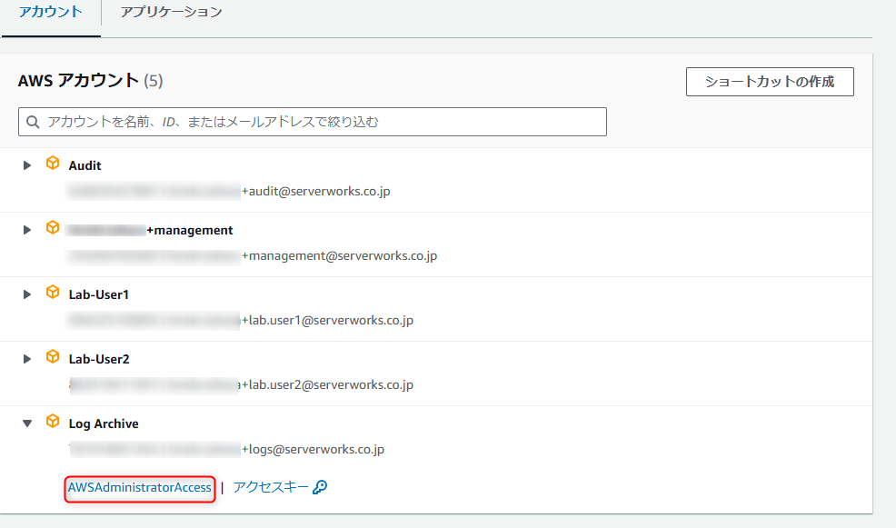Expand the Audit account row
The height and width of the screenshot is (528, 896).
coord(27,165)
